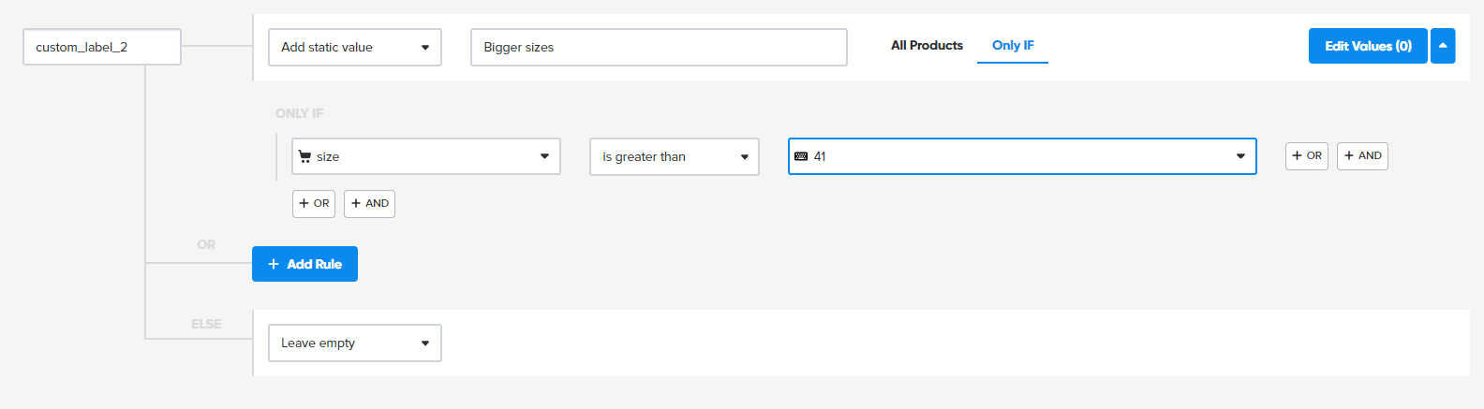The image size is (1484, 409).
Task: Click the dropdown arrow in the size selector
Action: coord(544,156)
